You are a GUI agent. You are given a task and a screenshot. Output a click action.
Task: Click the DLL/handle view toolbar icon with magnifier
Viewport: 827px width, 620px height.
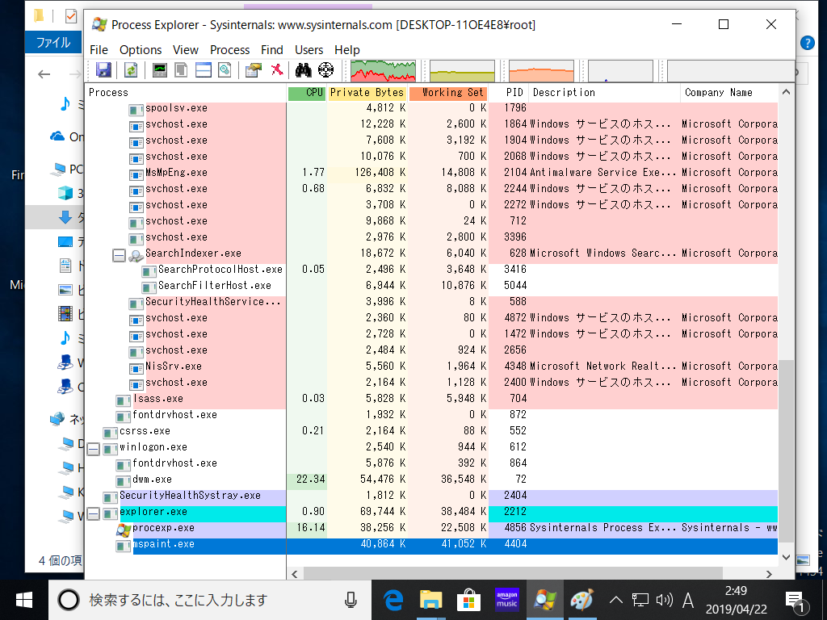coord(225,69)
